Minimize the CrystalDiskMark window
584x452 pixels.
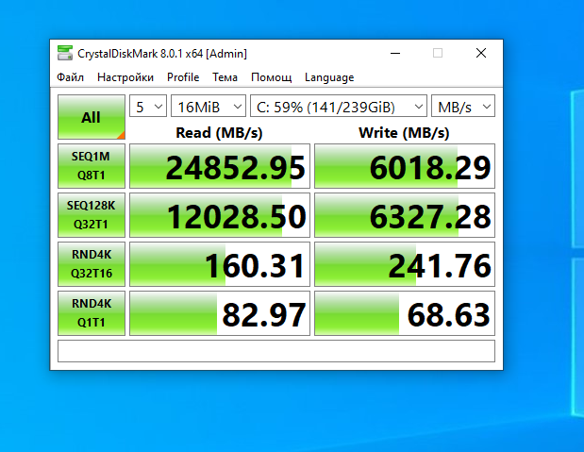[395, 53]
